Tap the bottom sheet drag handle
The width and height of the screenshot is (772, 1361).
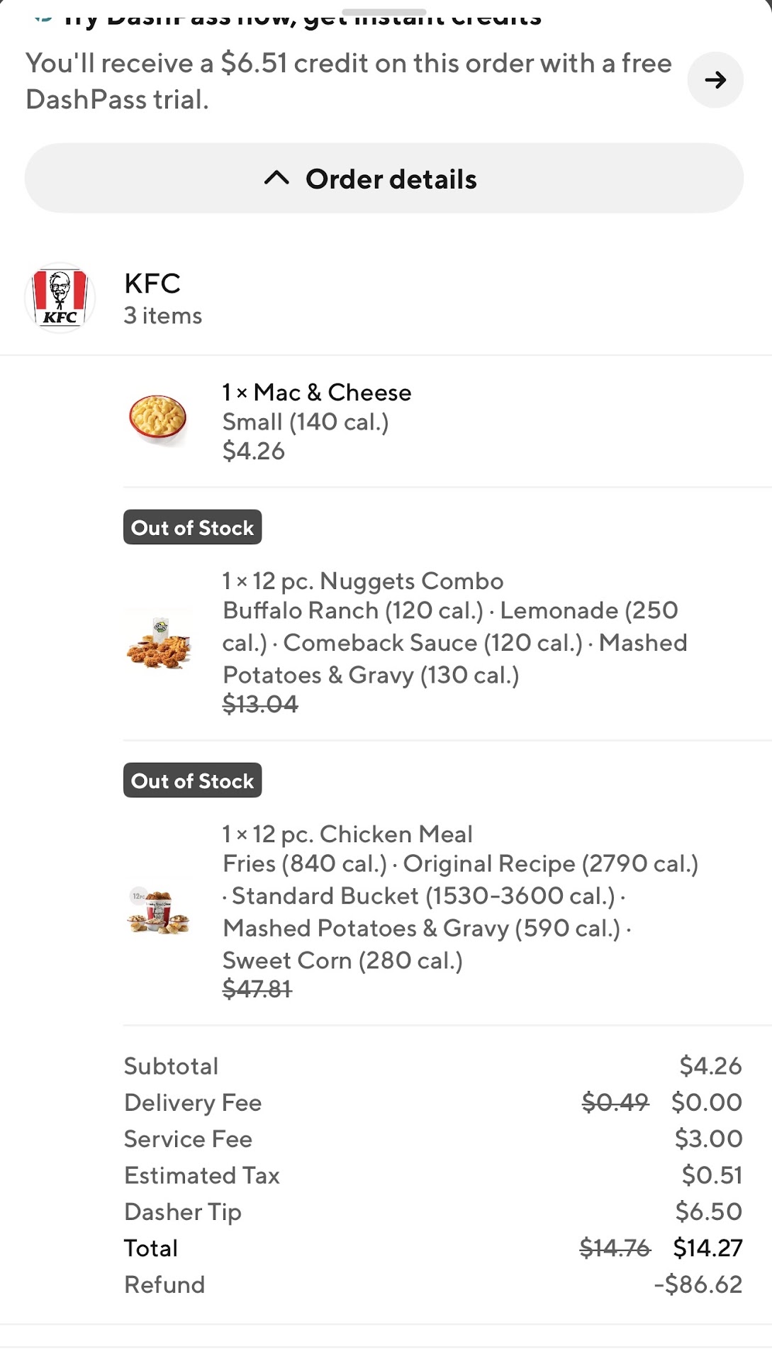pos(384,12)
